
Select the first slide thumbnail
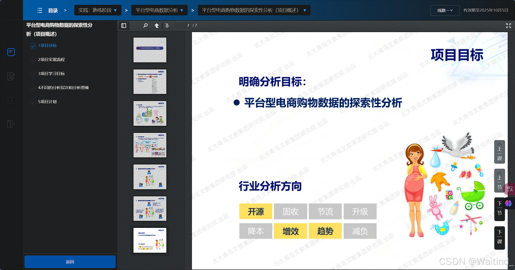click(x=150, y=50)
